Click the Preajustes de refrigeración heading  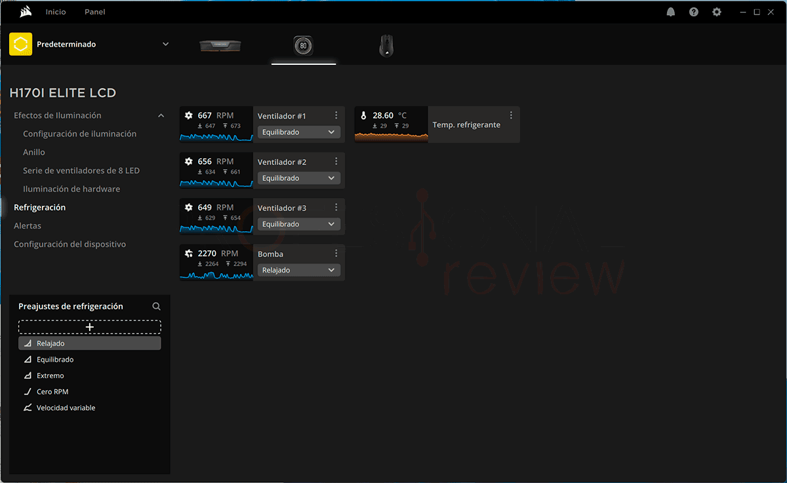point(71,306)
